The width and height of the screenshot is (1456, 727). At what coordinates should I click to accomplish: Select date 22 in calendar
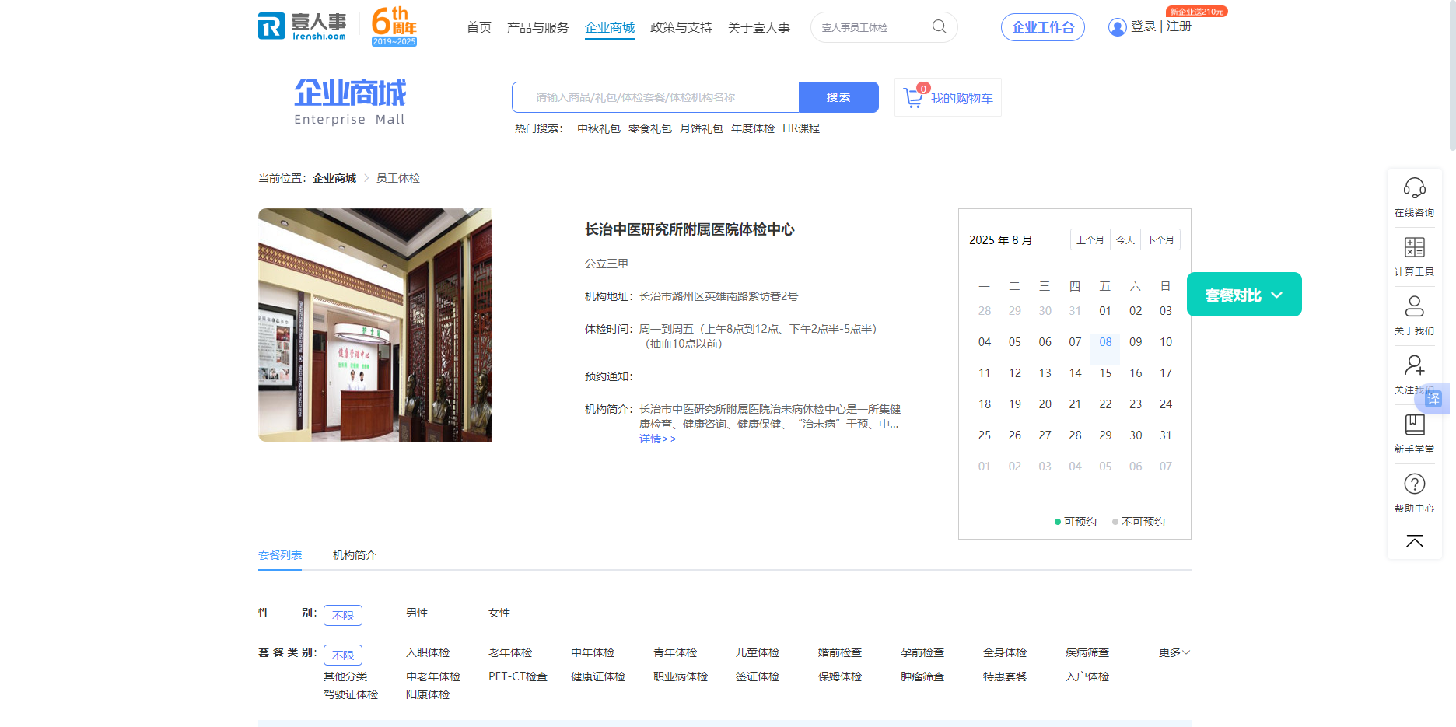coord(1105,404)
